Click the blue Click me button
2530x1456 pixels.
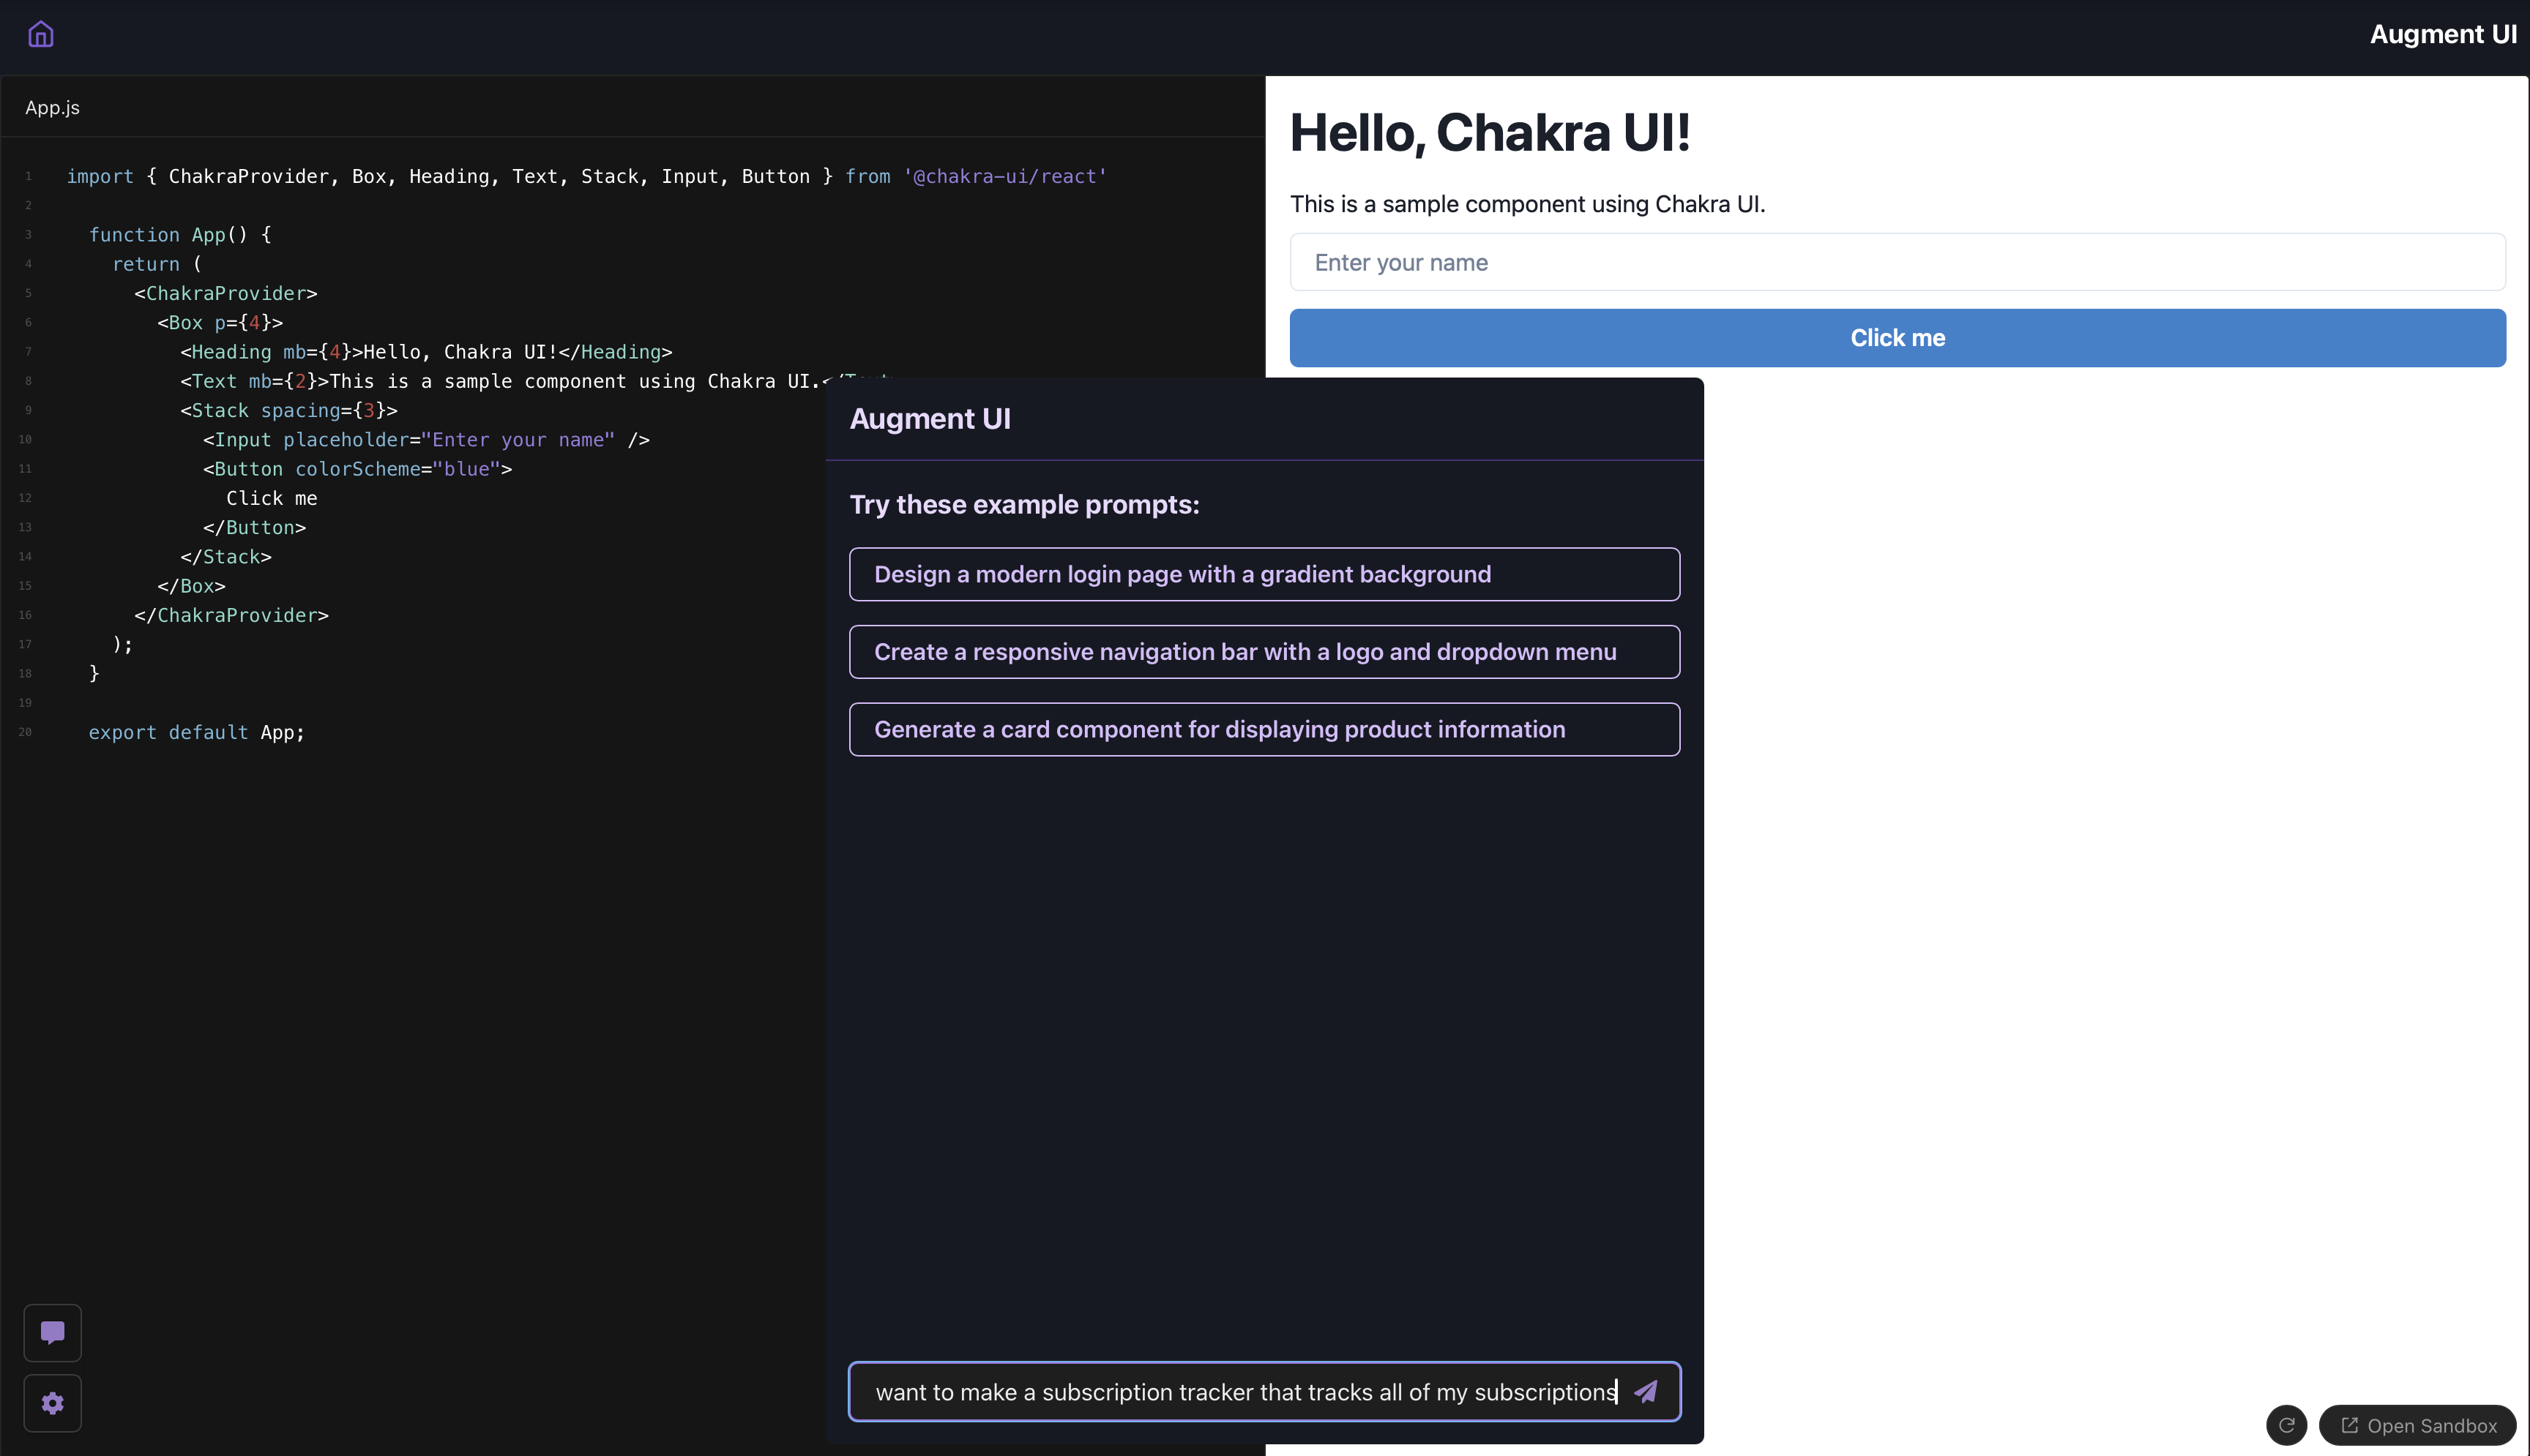pos(1897,338)
